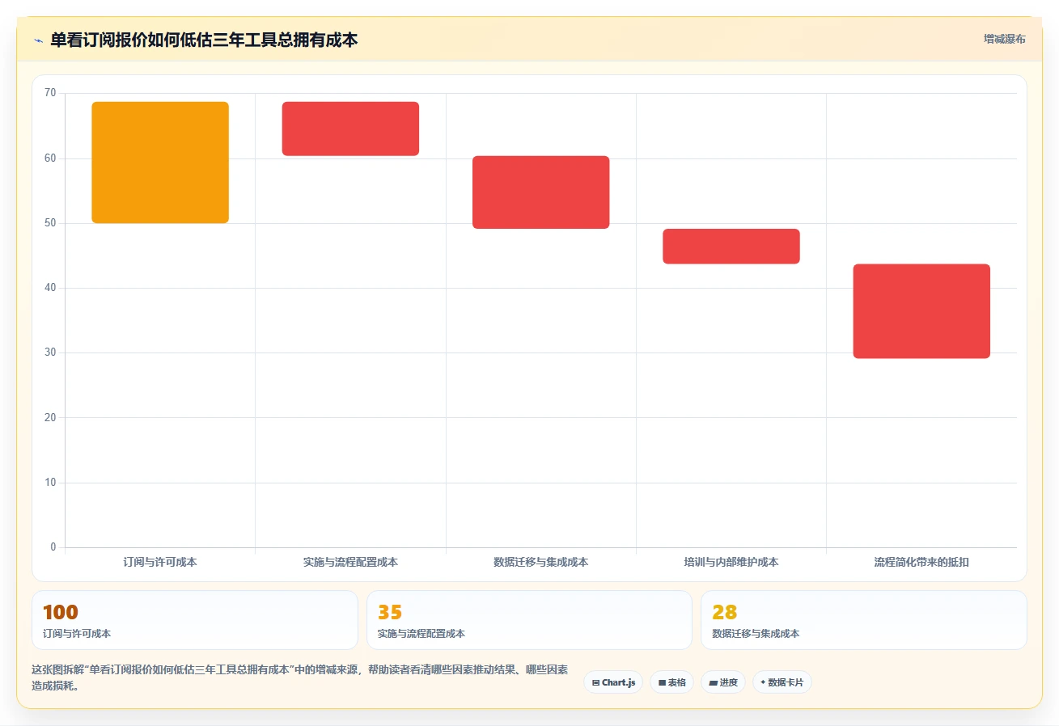Click the 数据卡片 tag chip
This screenshot has height=726, width=1059.
[782, 682]
